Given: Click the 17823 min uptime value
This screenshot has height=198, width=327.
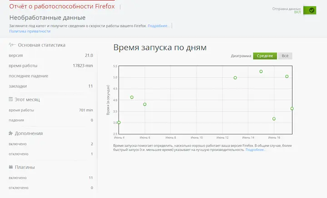Looking at the screenshot, I should pyautogui.click(x=83, y=66).
